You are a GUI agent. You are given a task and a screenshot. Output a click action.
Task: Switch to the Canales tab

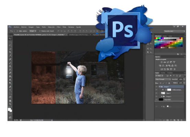pos(163,73)
